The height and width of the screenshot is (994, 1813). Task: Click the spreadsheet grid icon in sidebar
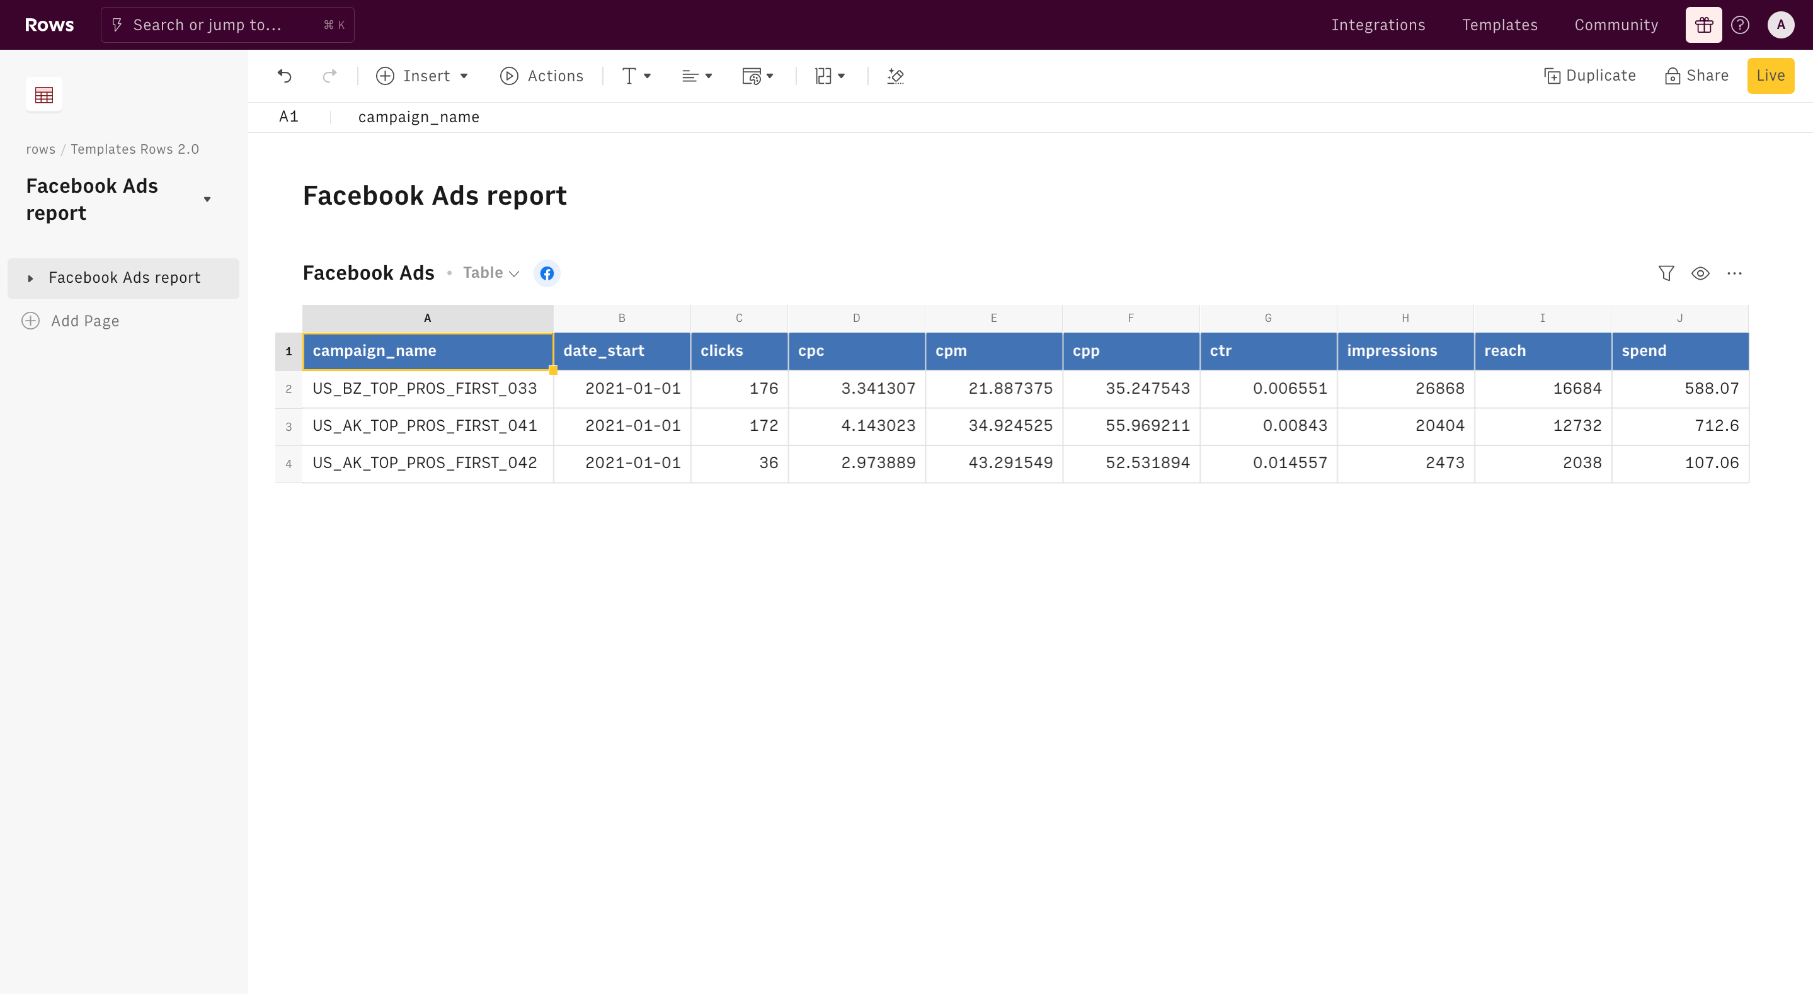pos(43,94)
